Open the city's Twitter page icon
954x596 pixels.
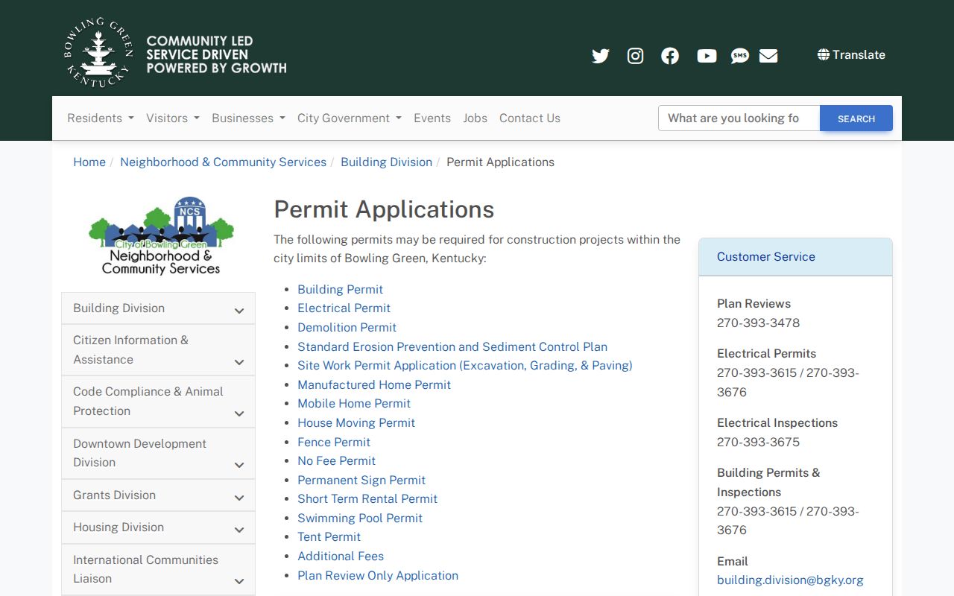point(601,56)
